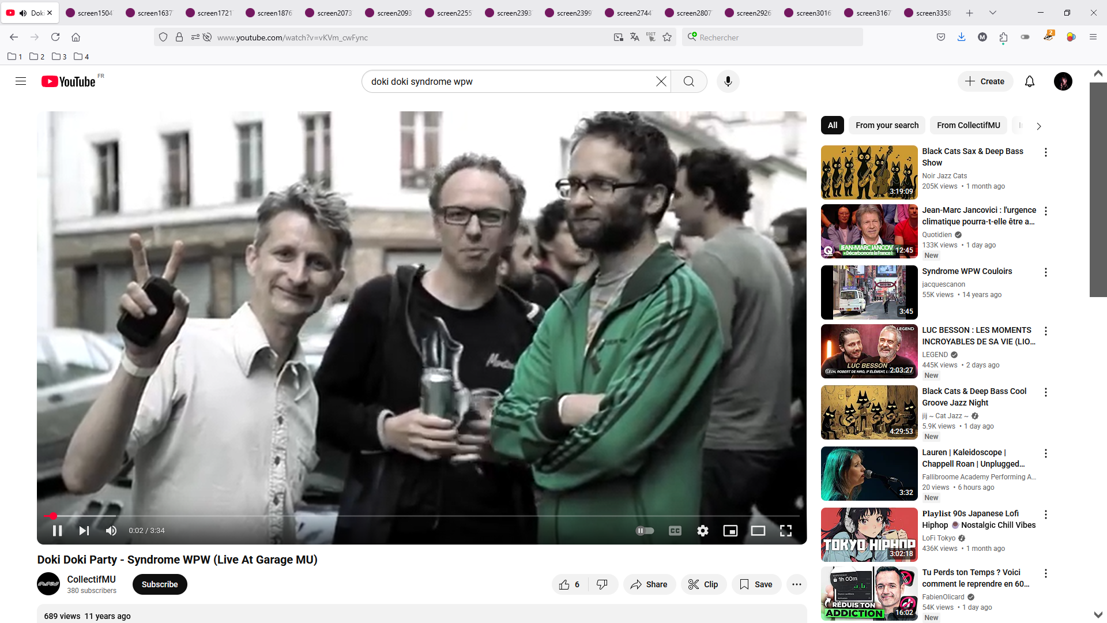Click the voice search microphone
The height and width of the screenshot is (623, 1107).
point(728,81)
